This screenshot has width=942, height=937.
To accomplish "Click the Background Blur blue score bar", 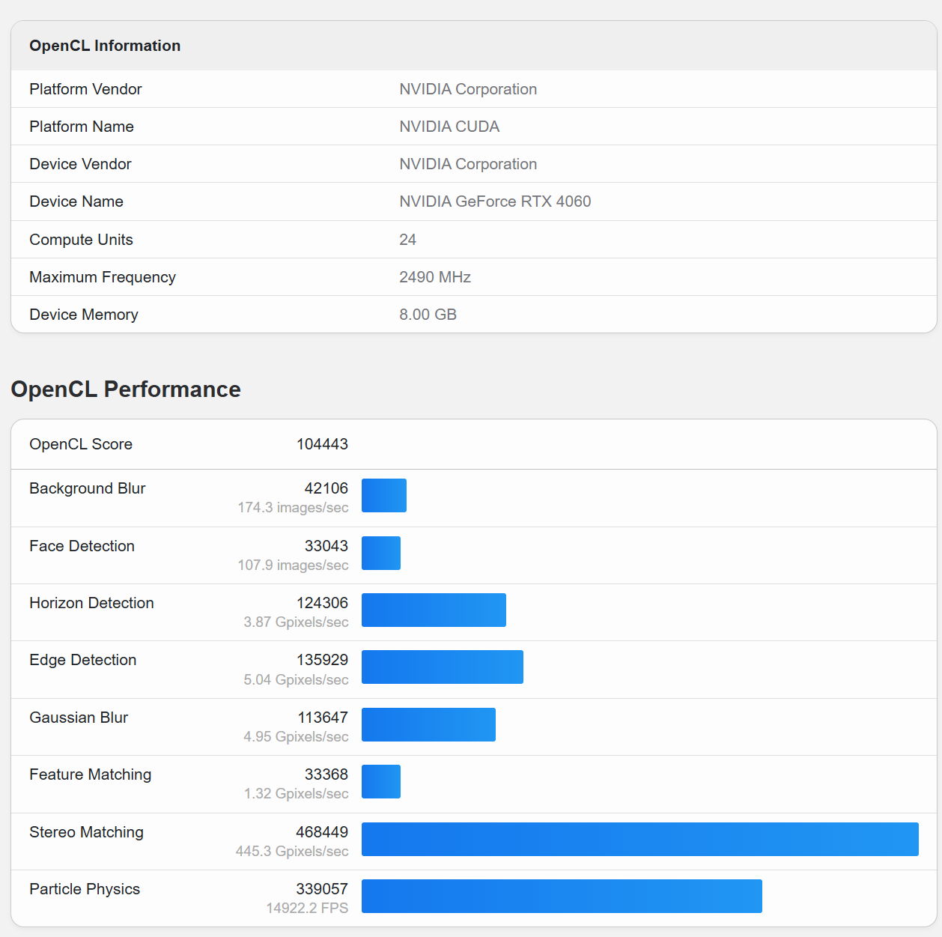I will (383, 496).
